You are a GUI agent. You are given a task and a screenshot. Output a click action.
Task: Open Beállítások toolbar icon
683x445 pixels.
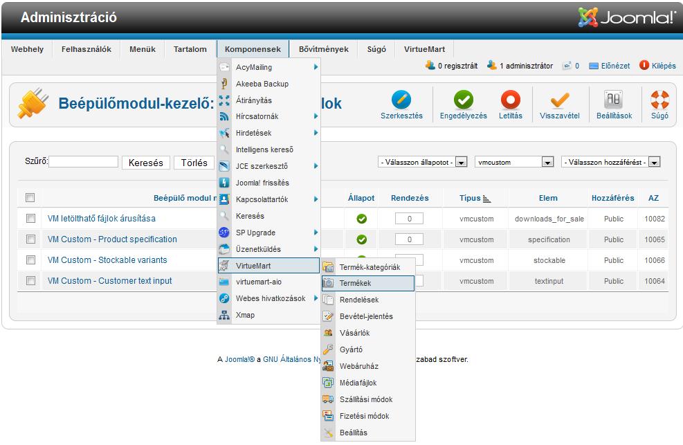tap(614, 100)
